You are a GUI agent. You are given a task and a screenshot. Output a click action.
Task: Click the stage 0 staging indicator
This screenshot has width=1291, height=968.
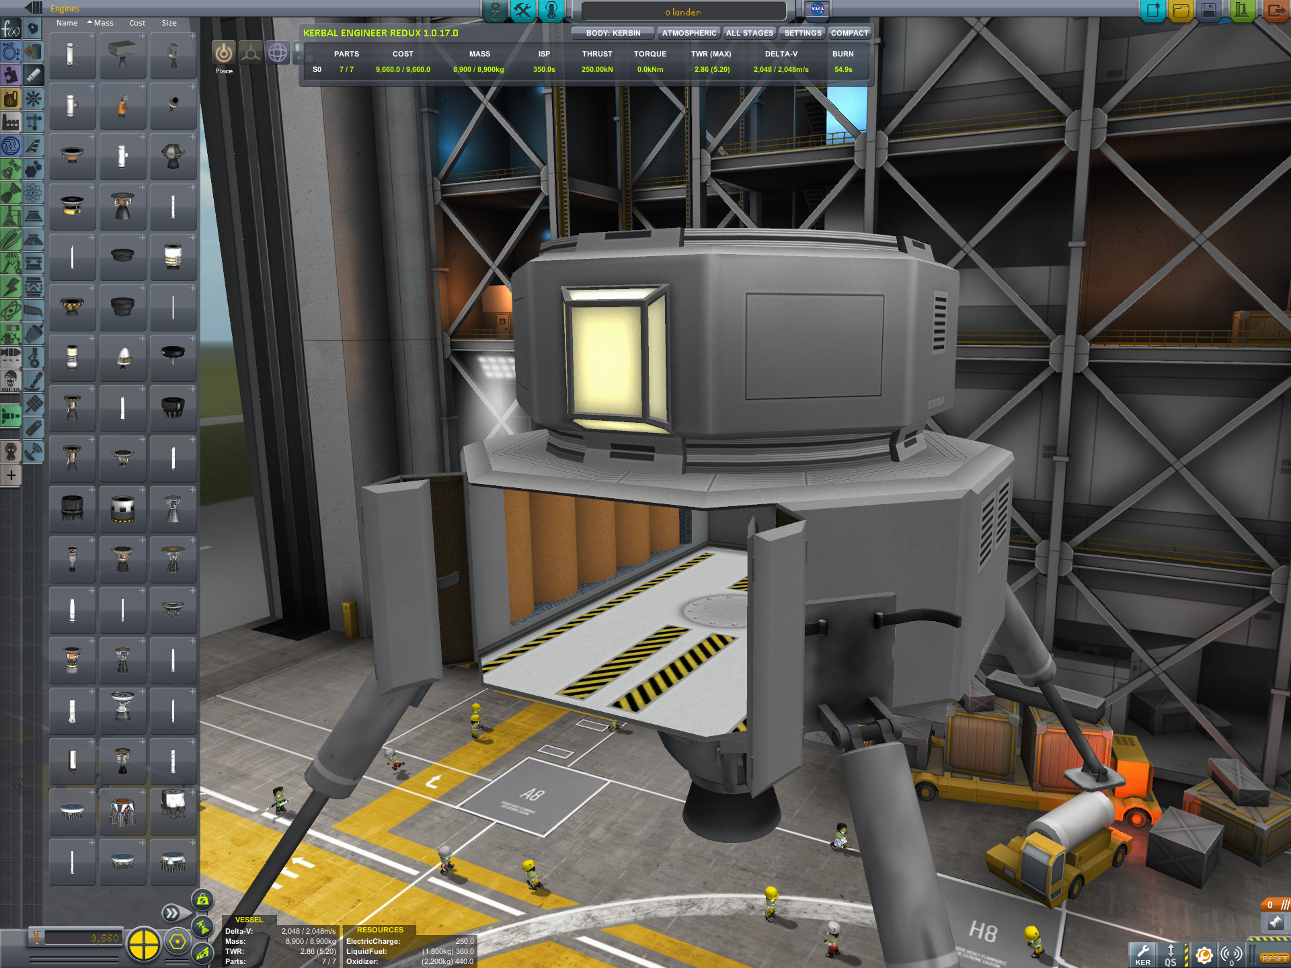(1275, 905)
